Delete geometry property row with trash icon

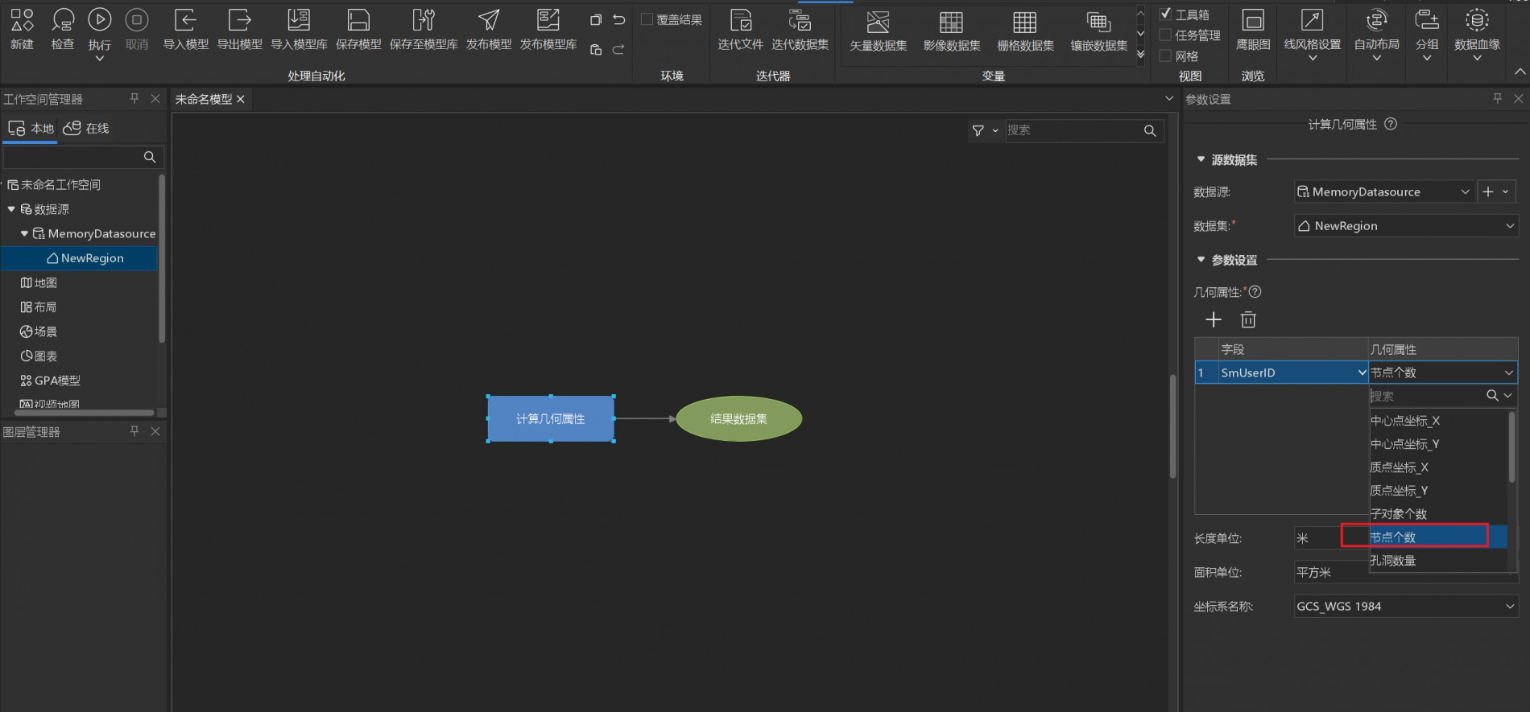point(1248,319)
